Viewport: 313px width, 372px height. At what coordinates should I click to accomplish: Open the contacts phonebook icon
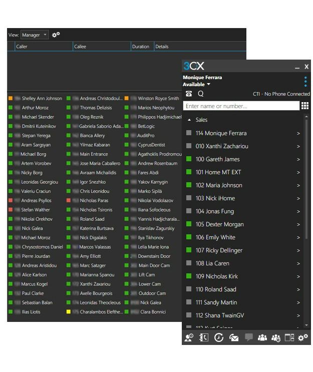click(x=203, y=338)
